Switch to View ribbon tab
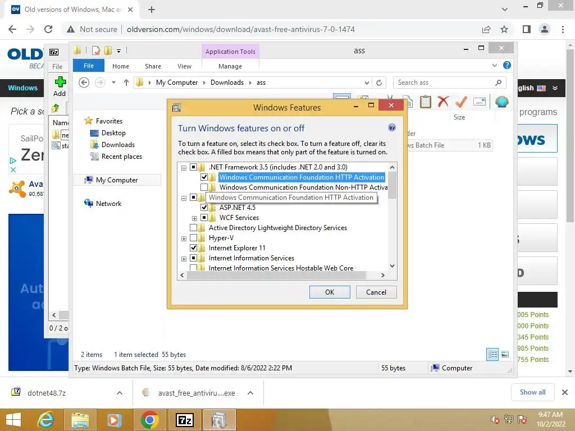575x431 pixels. point(184,66)
